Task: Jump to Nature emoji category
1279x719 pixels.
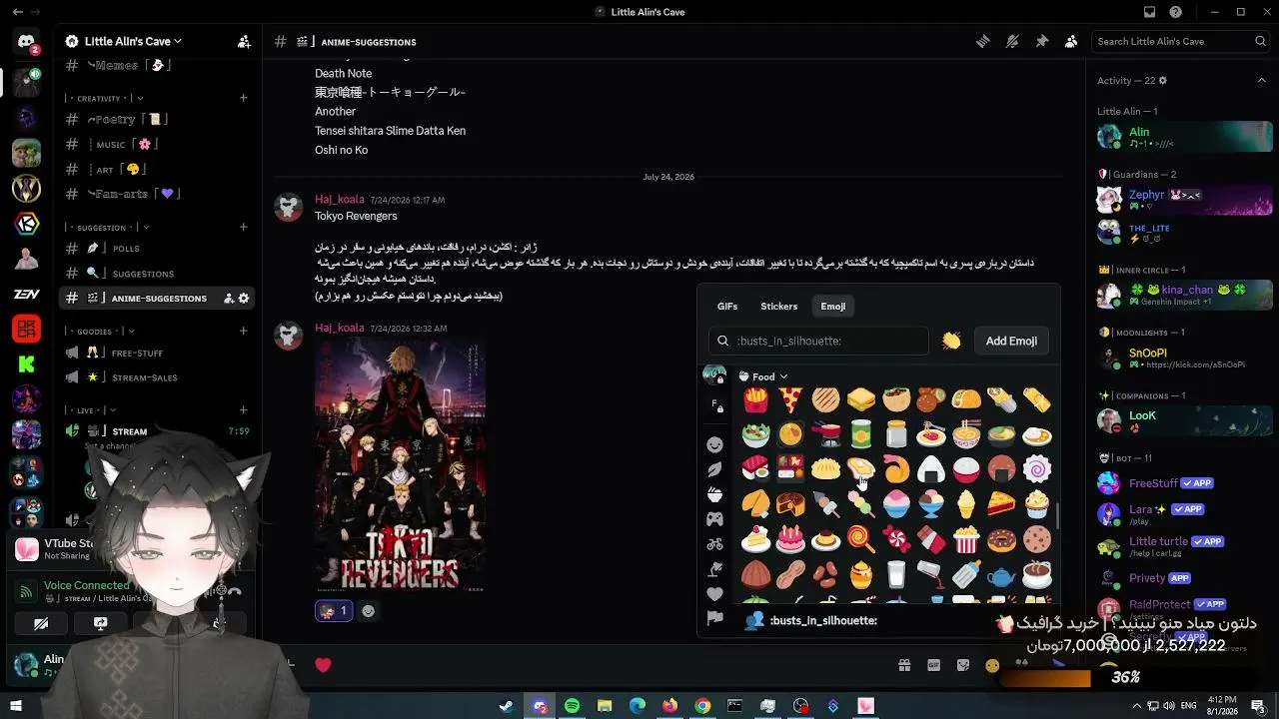Action: click(714, 469)
